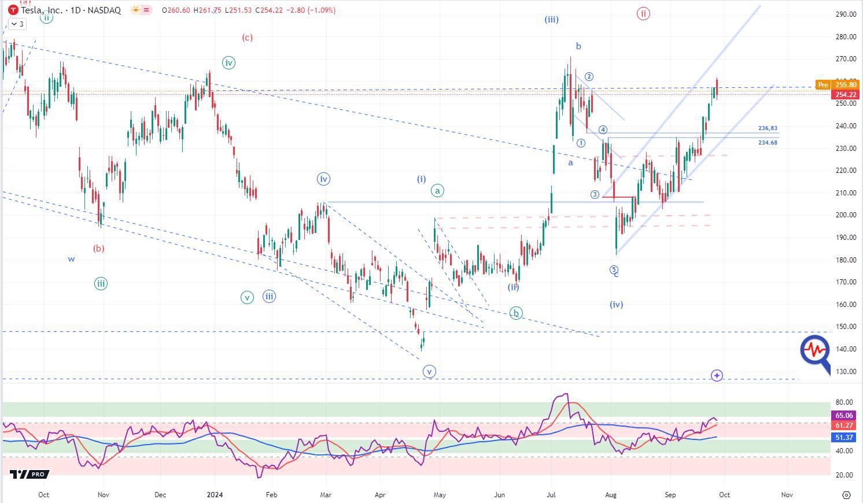The image size is (863, 503).
Task: Select the 236,83 horizontal level label
Action: click(x=768, y=128)
